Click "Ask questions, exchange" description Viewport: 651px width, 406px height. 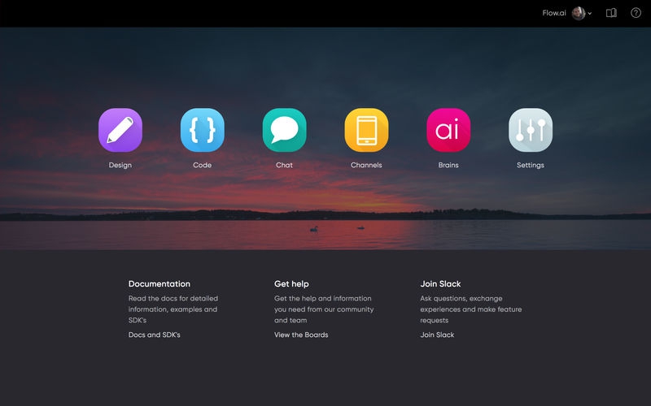click(x=471, y=309)
